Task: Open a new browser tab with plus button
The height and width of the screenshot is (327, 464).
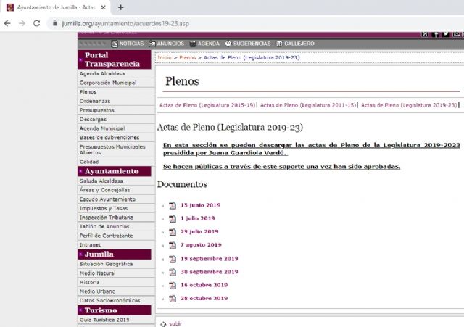Action: tap(120, 7)
